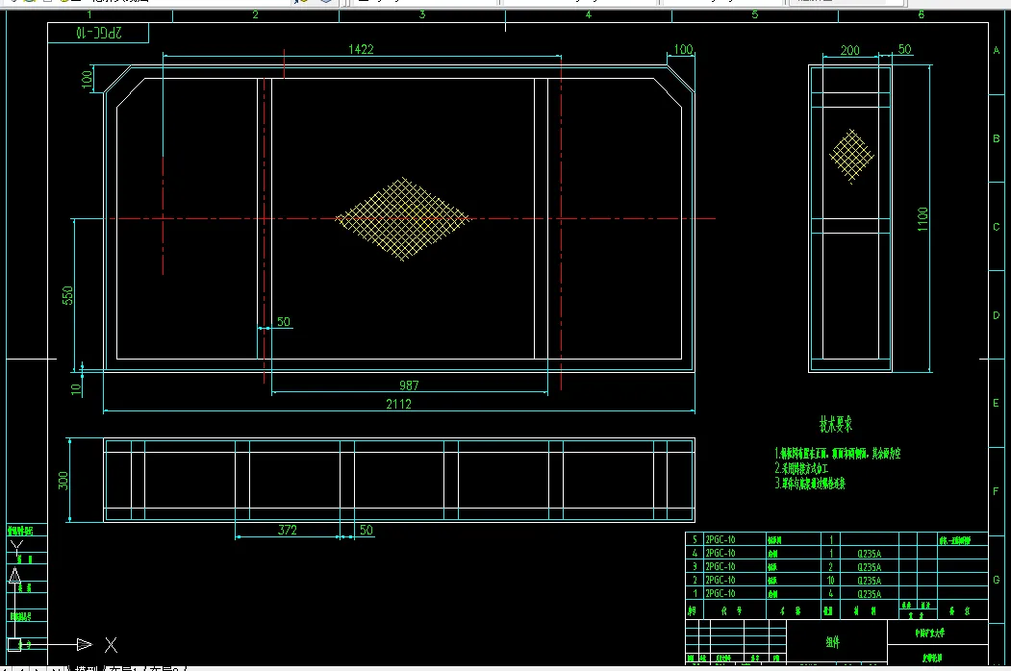Select the 1100 height dimension in side view
The image size is (1011, 671).
point(923,219)
